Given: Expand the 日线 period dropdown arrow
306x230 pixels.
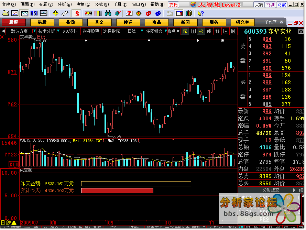Looking at the screenshot, I should (x=142, y=31).
